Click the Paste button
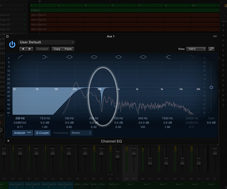227x189 pixels. pyautogui.click(x=68, y=49)
